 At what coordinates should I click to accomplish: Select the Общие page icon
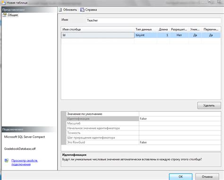tap(5, 15)
